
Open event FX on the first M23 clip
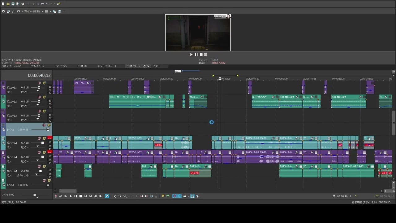[160, 97]
